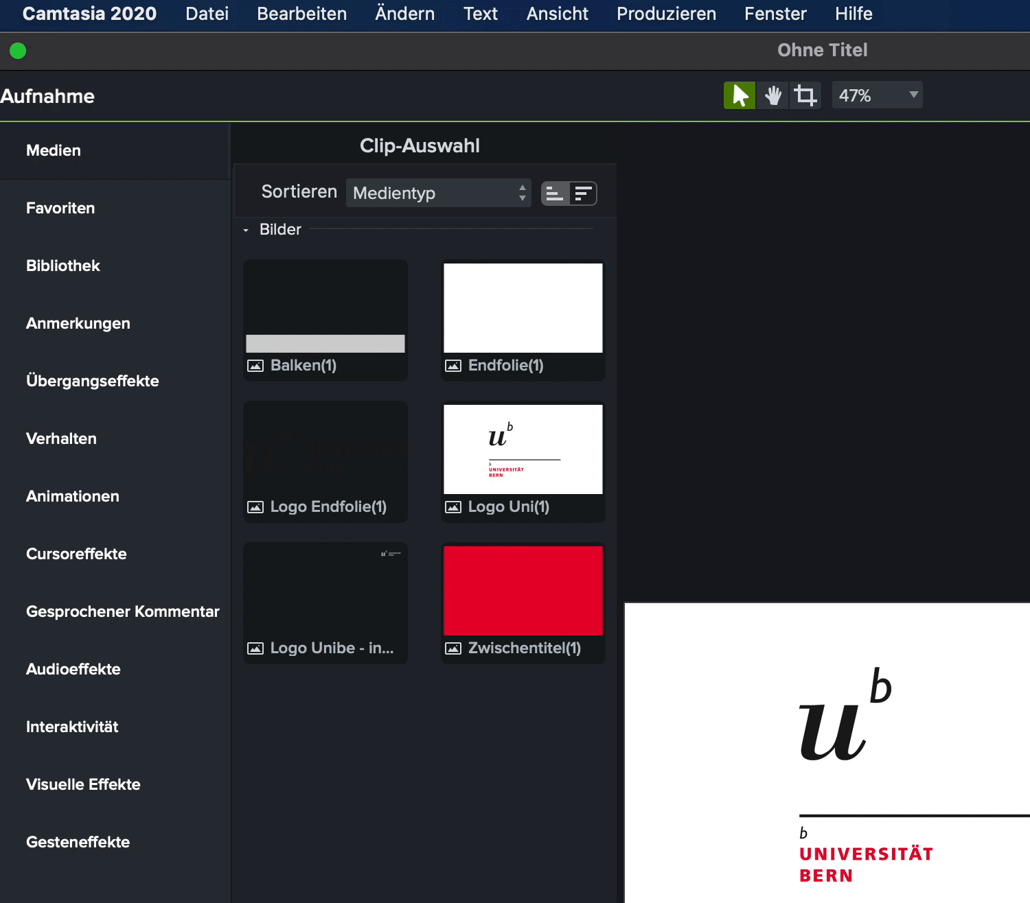Viewport: 1030px width, 903px height.
Task: Open the Bearbeiten menu
Action: click(301, 14)
